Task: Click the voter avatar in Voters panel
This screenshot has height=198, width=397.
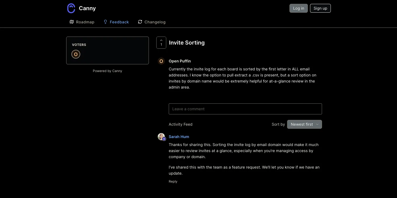Action: coord(76,54)
